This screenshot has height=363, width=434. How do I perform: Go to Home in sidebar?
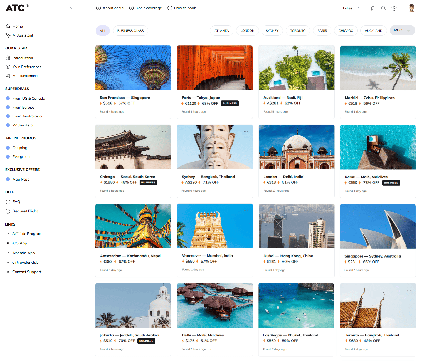point(17,26)
